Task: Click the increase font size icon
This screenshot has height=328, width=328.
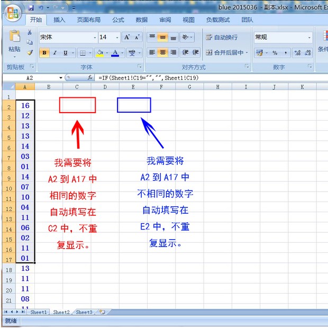Action: pyautogui.click(x=127, y=37)
